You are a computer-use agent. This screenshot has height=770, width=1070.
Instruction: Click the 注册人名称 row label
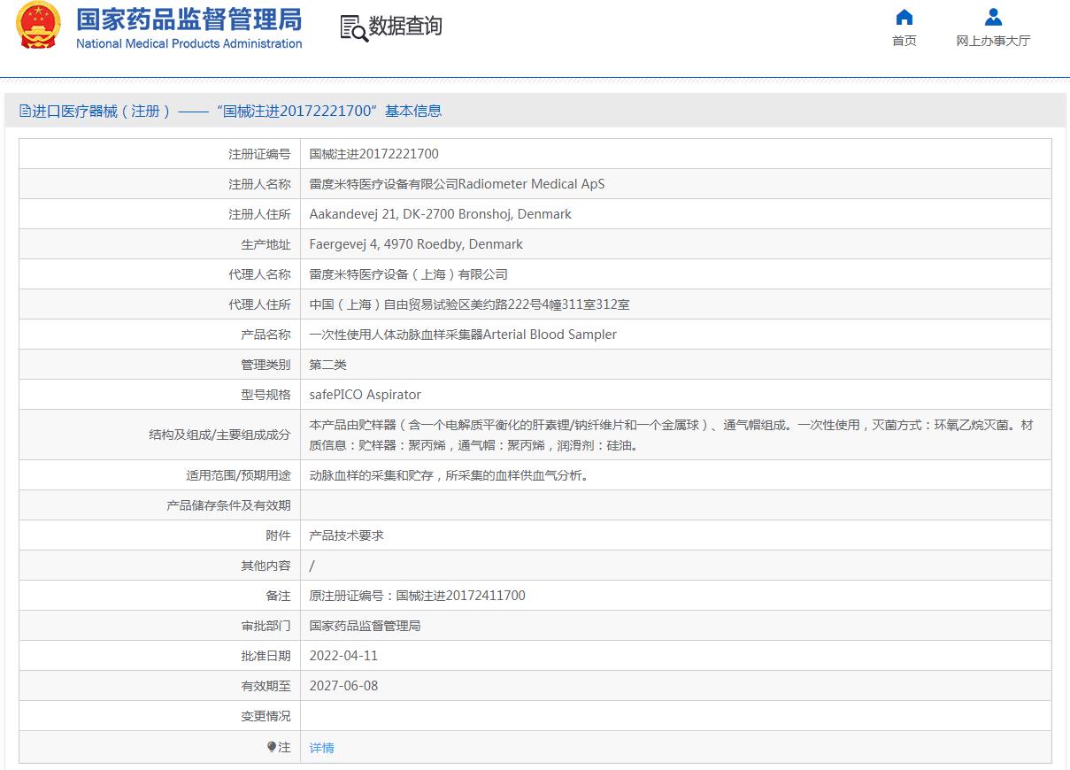(259, 184)
